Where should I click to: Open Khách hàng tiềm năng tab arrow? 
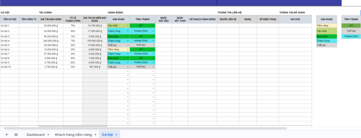(95, 135)
